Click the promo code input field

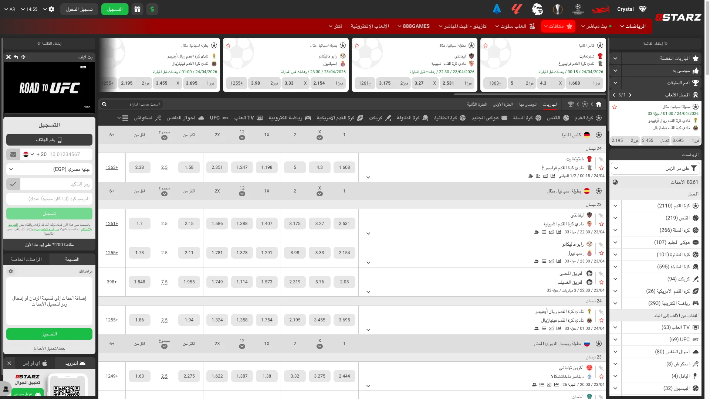pos(49,199)
